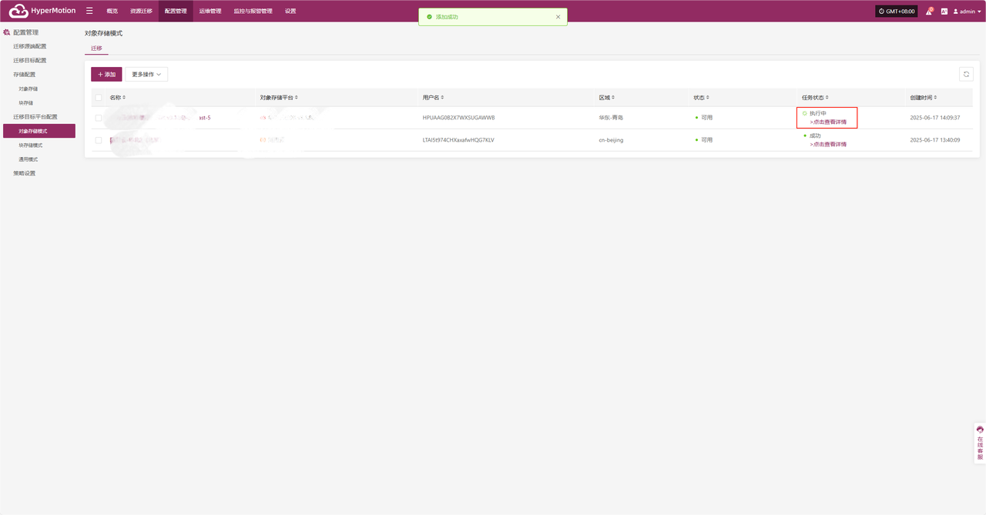The height and width of the screenshot is (515, 986).
Task: Check the row with region cn-beijing
Action: (x=99, y=140)
